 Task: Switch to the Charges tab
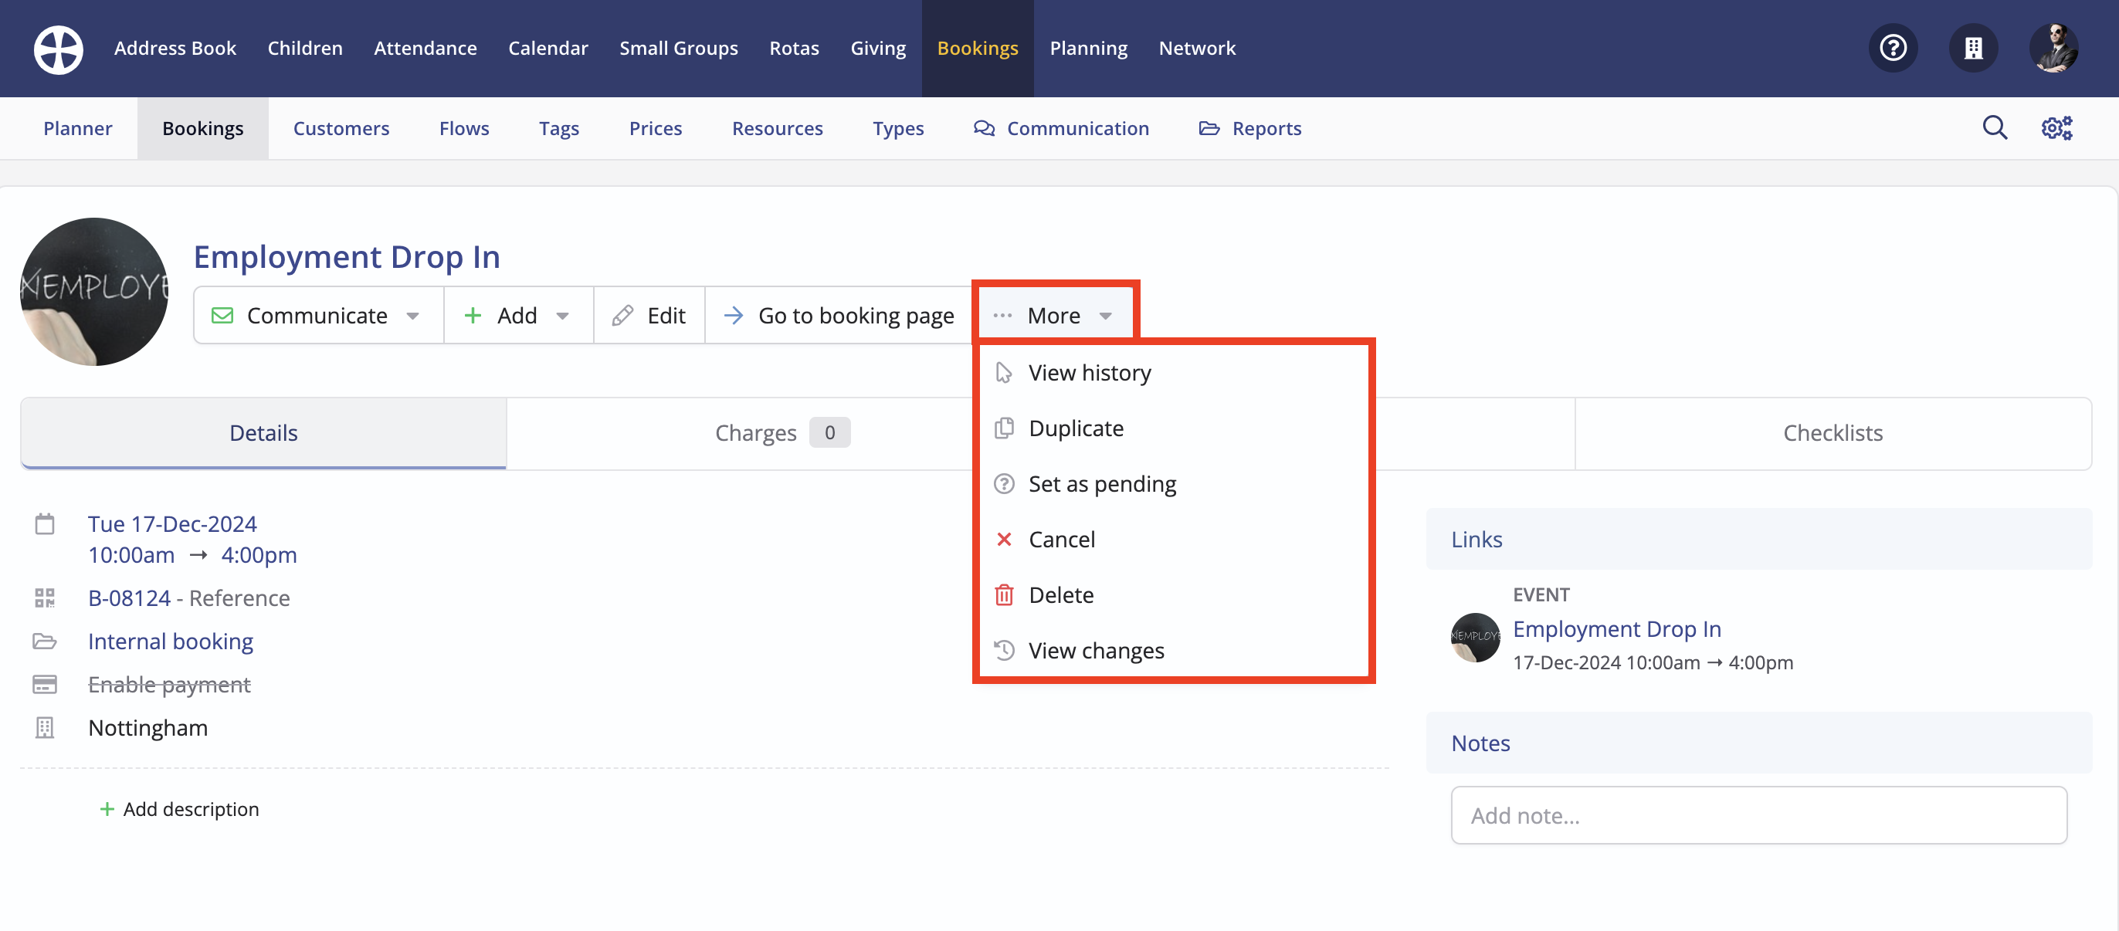[x=755, y=433]
